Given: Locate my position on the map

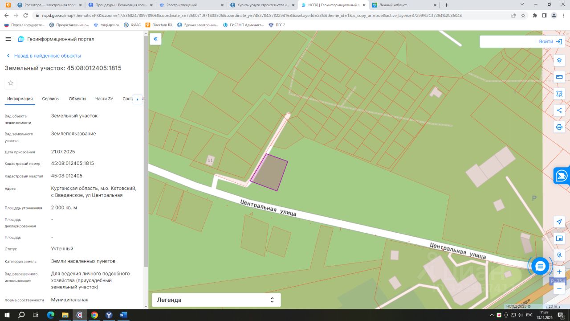Looking at the screenshot, I should coord(559,222).
